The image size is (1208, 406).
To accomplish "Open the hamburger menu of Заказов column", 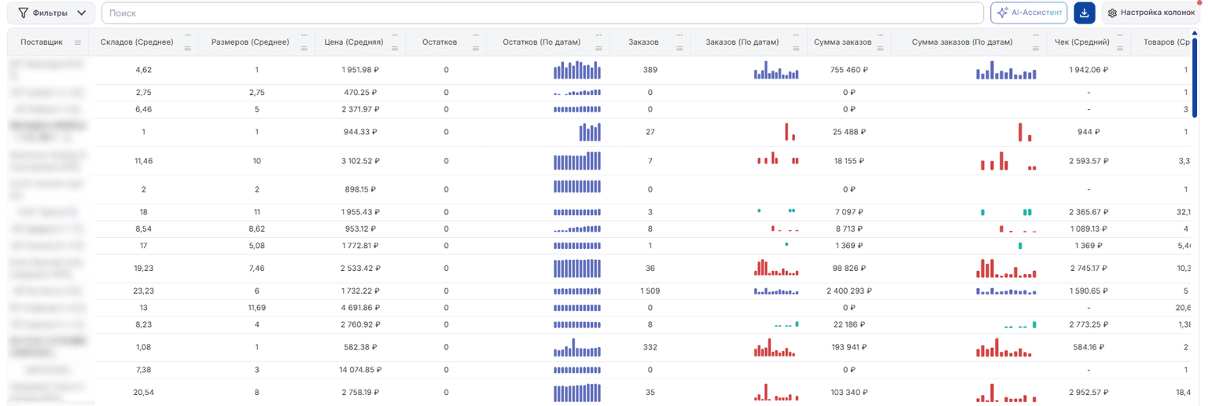I will point(679,48).
